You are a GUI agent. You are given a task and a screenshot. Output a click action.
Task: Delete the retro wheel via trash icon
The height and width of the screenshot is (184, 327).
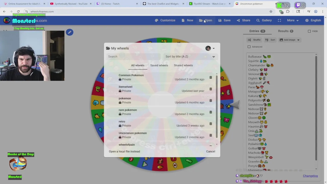pos(211,123)
